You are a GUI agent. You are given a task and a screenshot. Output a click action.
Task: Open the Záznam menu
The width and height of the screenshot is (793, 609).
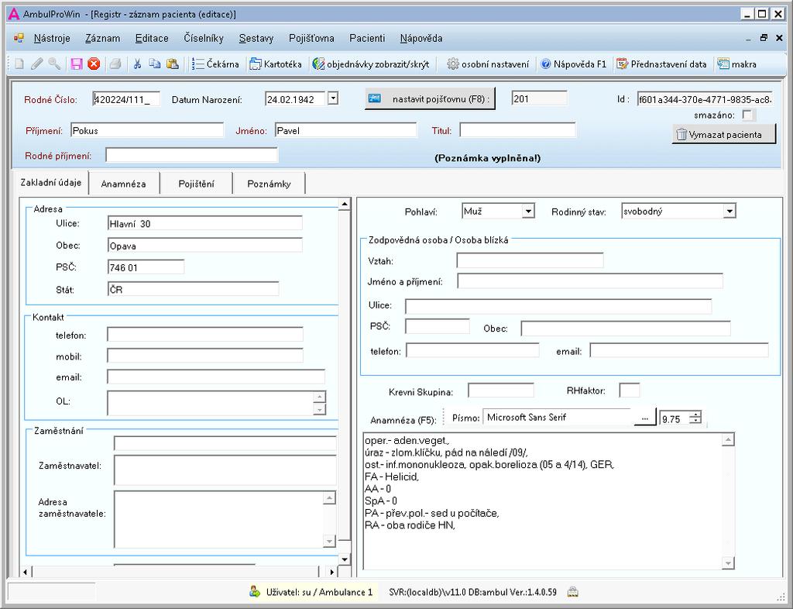click(103, 39)
